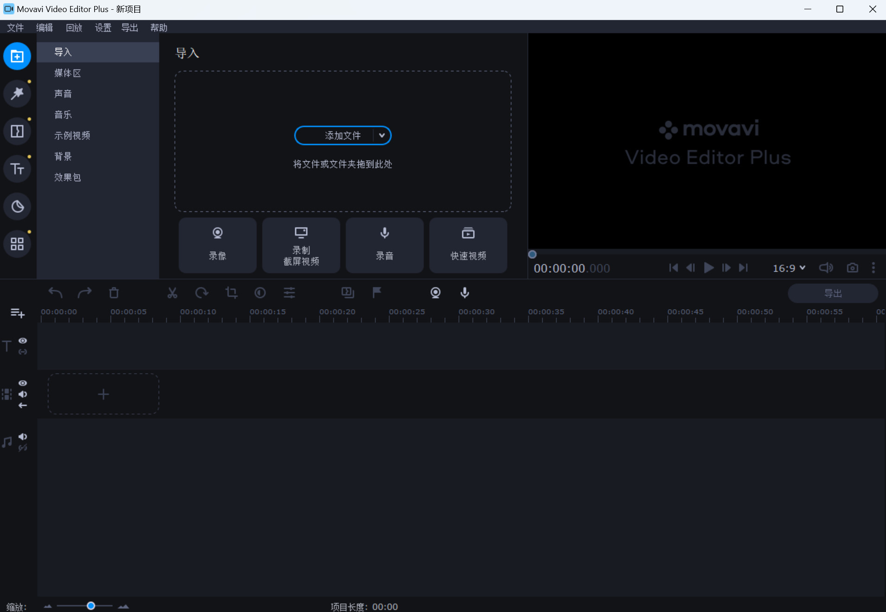Open the 帮助 menu
886x612 pixels.
[x=159, y=28]
